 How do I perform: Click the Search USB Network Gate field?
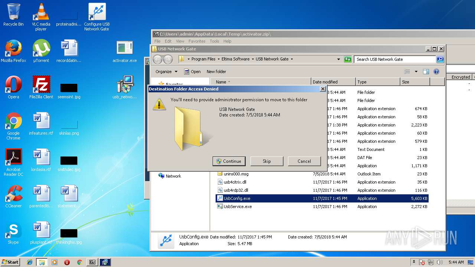(395, 59)
